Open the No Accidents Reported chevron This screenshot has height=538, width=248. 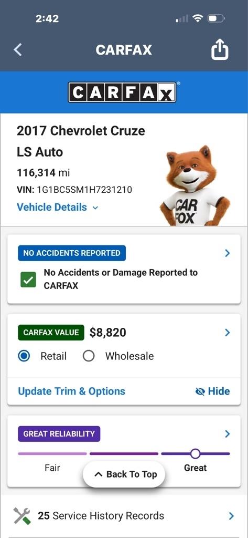(x=228, y=253)
